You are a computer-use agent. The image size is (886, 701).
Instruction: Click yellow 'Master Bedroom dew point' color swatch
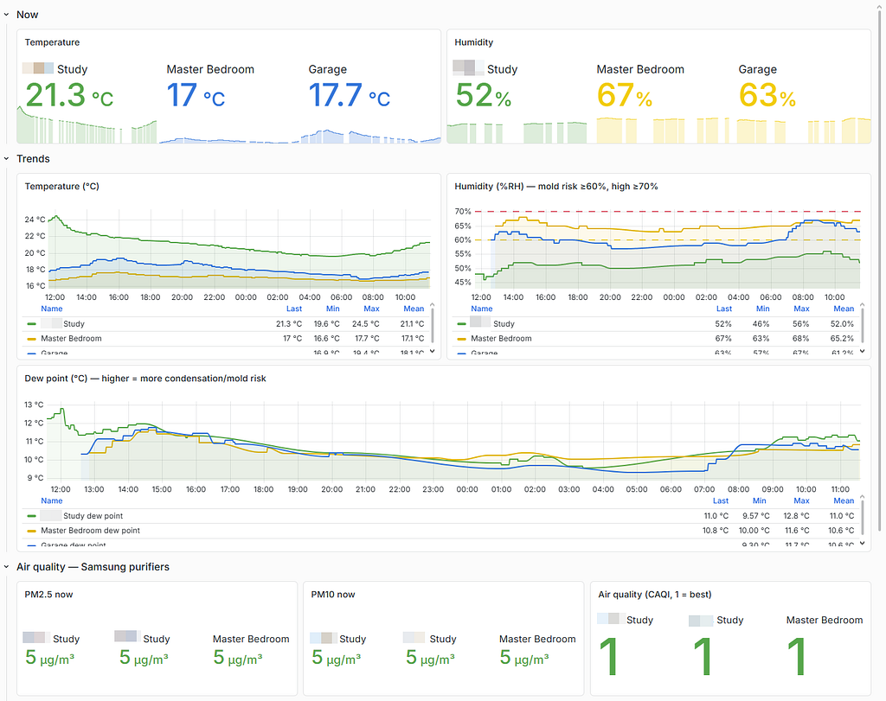(32, 531)
